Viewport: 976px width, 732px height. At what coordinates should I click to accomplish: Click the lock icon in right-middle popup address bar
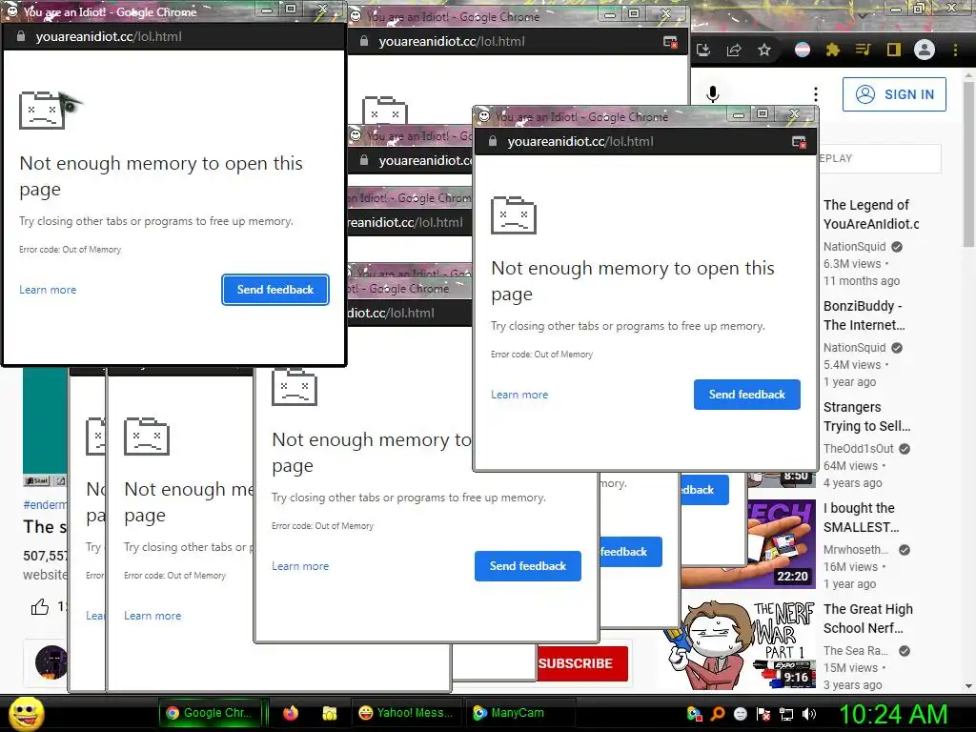click(x=493, y=141)
